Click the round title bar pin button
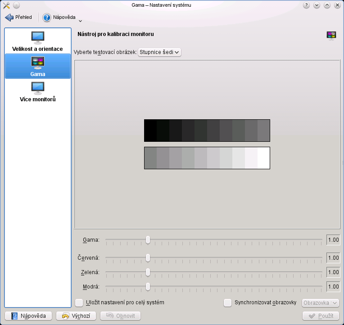The height and width of the screenshot is (325, 344). 17,5
